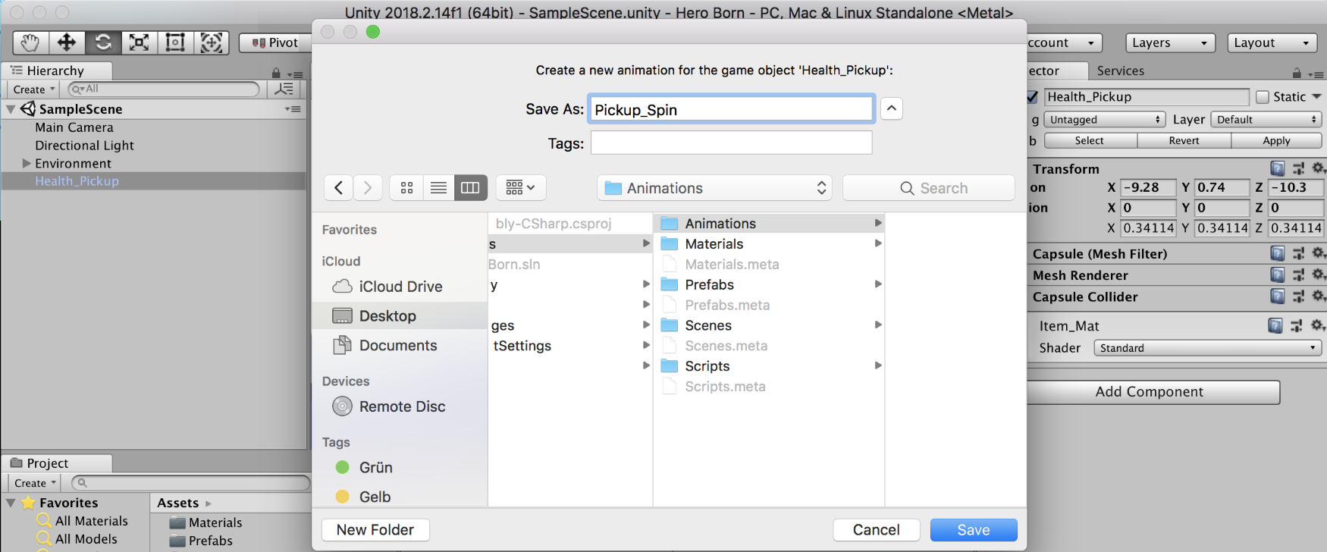Switch file dialog to column view
The image size is (1327, 552).
(x=470, y=188)
